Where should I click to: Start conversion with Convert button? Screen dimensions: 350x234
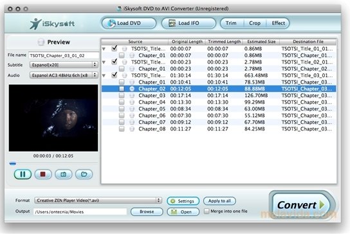302,205
